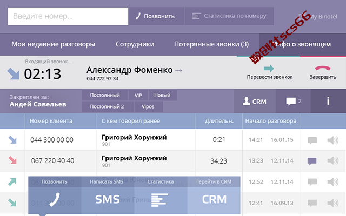Open Статистика по номеру
346x216 pixels.
coord(230,16)
